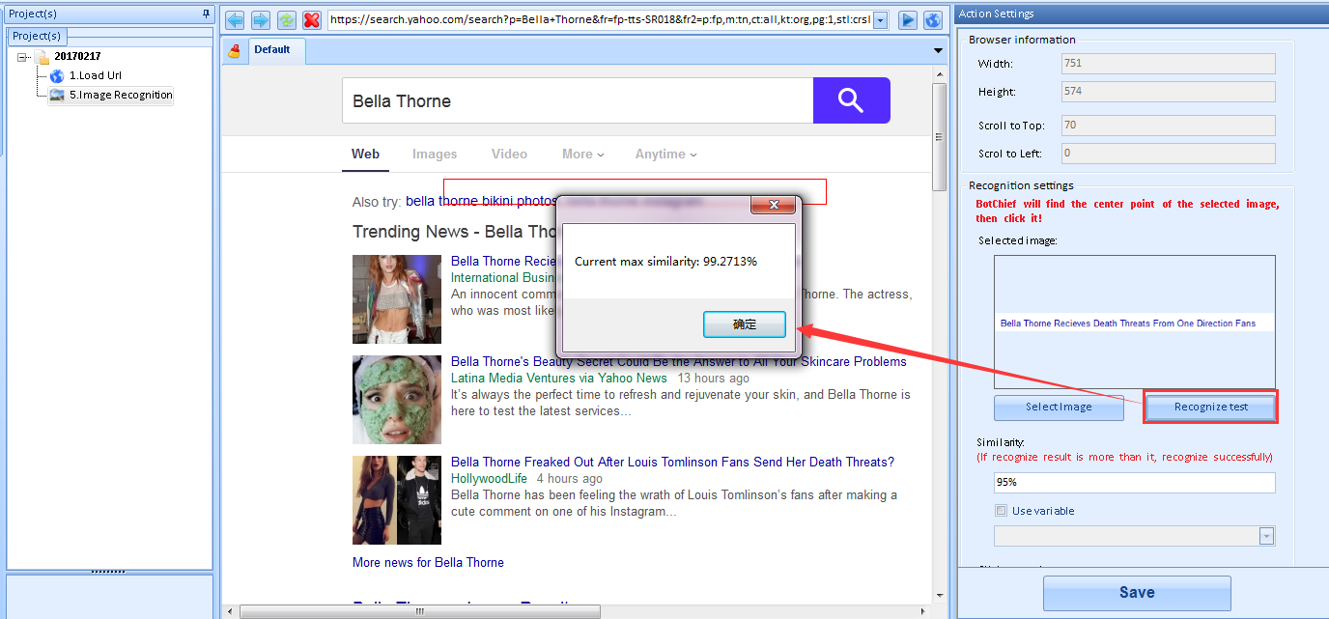Open the URL address history dropdown
Viewport: 1329px width, 619px height.
click(x=880, y=20)
